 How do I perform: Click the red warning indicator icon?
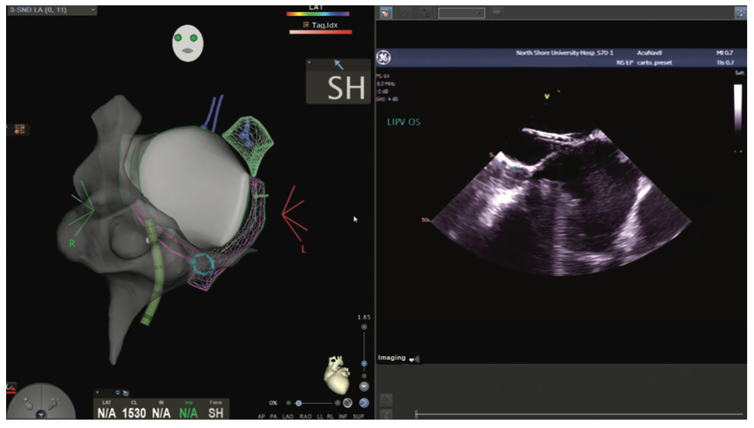pyautogui.click(x=11, y=387)
